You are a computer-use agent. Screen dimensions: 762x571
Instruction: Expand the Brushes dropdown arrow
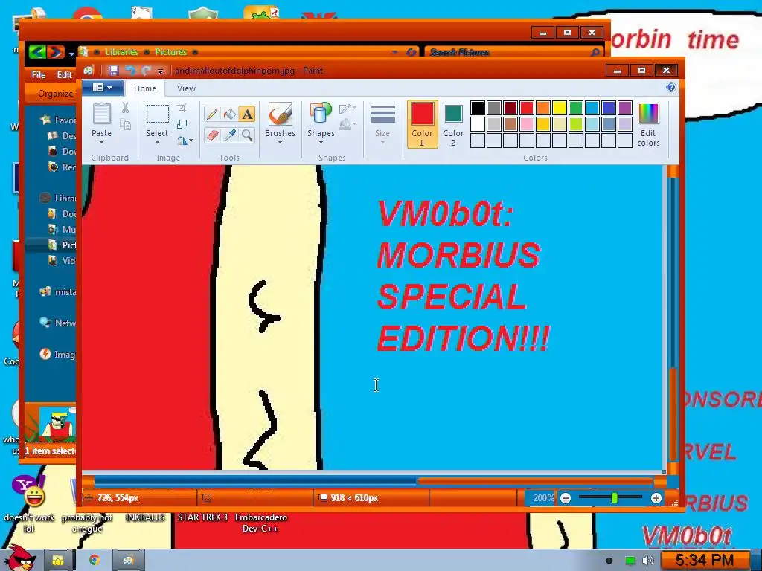280,143
